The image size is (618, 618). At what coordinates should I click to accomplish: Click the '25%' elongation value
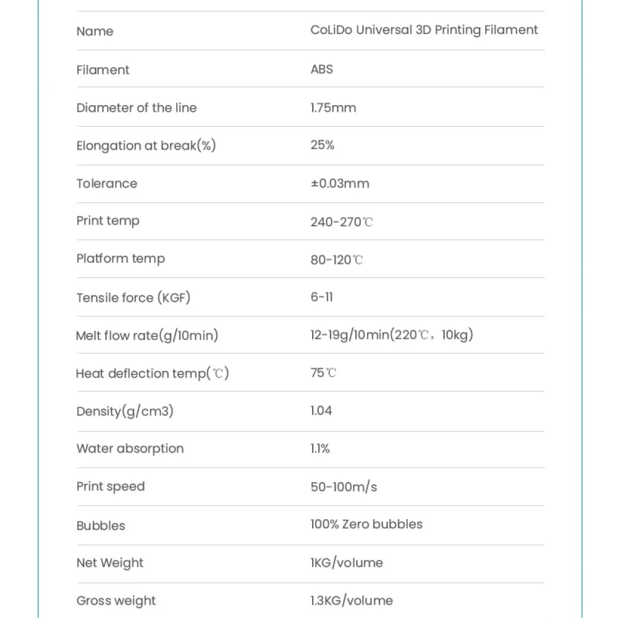click(x=322, y=145)
